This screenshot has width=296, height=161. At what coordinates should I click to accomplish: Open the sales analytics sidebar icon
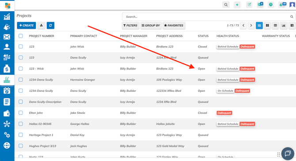(7, 57)
